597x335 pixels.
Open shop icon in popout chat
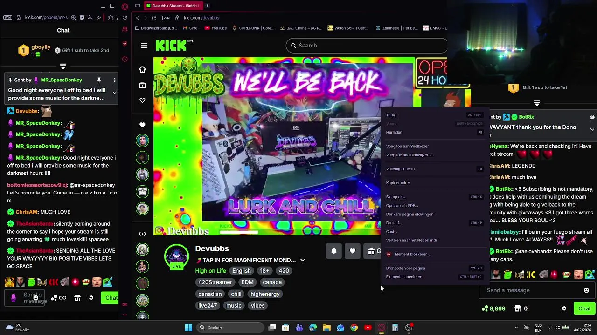(77, 298)
